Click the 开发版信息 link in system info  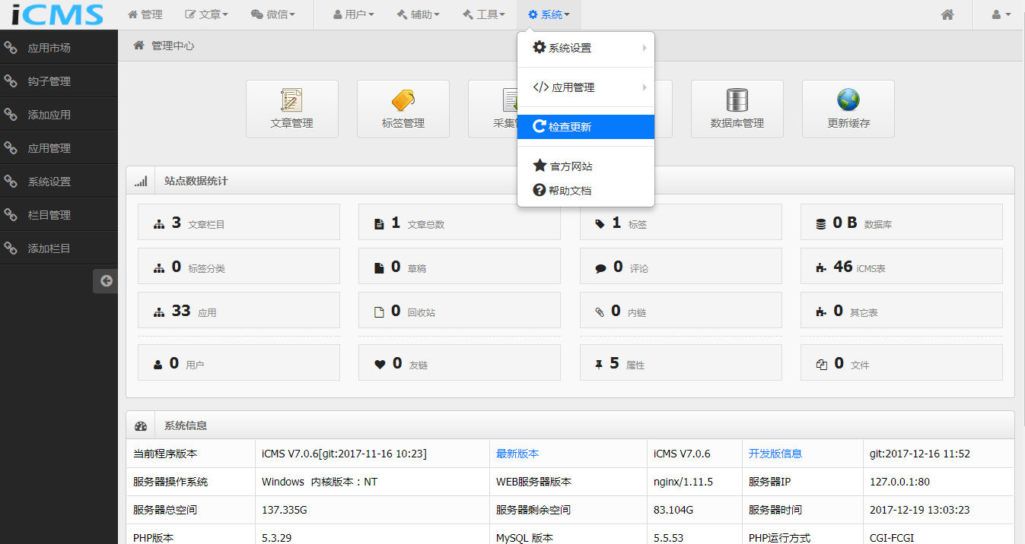pyautogui.click(x=775, y=454)
